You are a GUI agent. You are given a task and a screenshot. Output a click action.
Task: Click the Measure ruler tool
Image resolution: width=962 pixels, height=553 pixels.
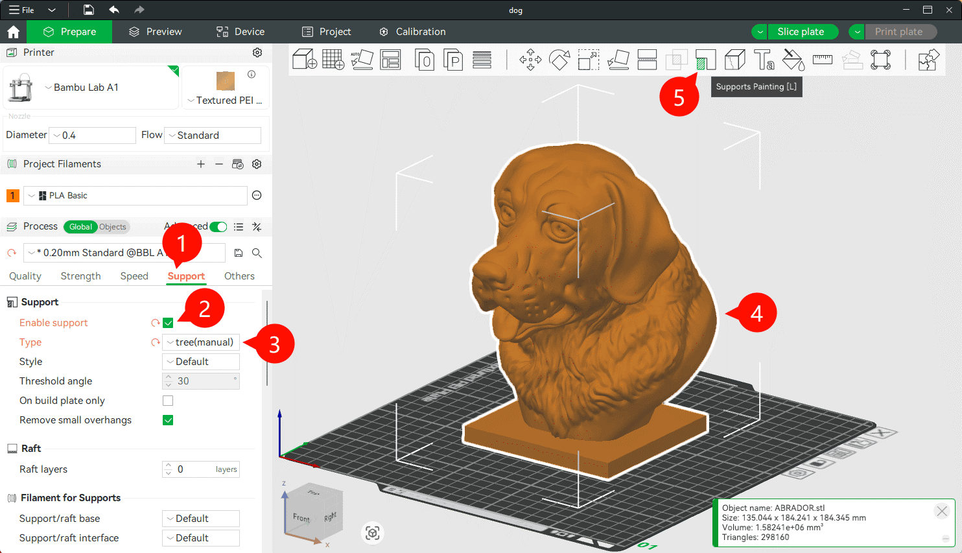pos(822,60)
